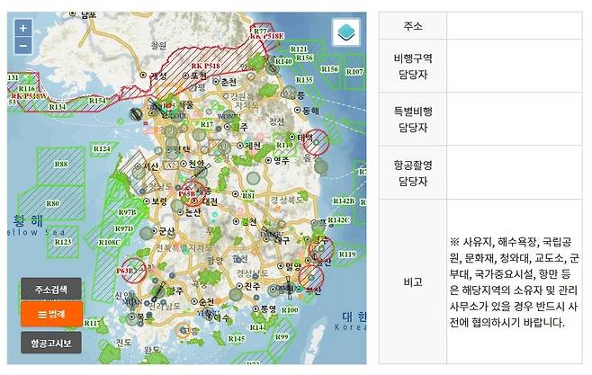The width and height of the screenshot is (592, 375).
Task: Zoom in the map with plus button
Action: coord(23,28)
